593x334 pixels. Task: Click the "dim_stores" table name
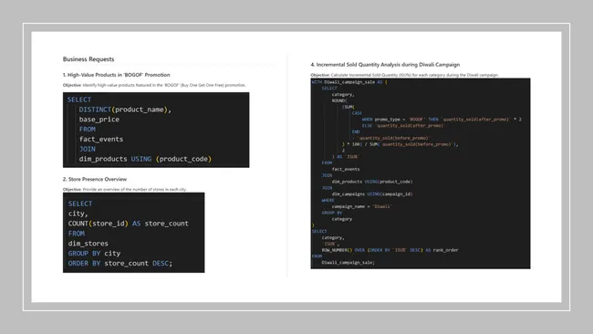88,244
